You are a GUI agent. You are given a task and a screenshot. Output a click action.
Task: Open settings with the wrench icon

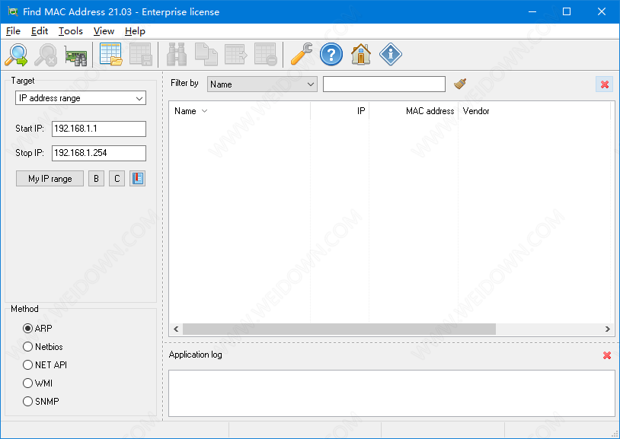point(302,55)
